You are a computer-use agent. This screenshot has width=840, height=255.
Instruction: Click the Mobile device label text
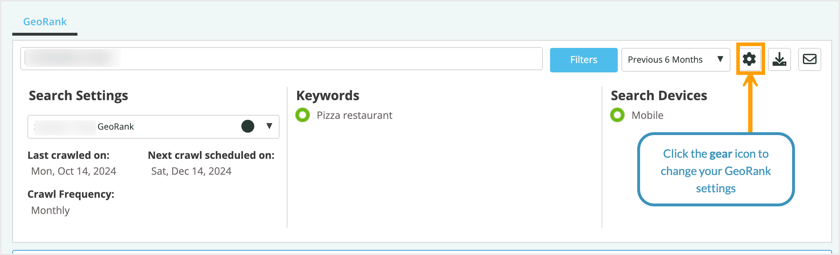click(x=647, y=115)
